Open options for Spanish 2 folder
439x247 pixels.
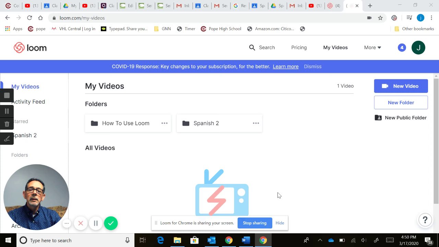click(x=256, y=123)
